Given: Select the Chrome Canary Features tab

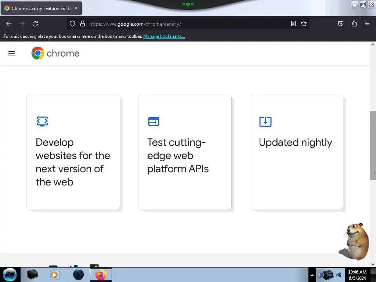Looking at the screenshot, I should coord(41,8).
